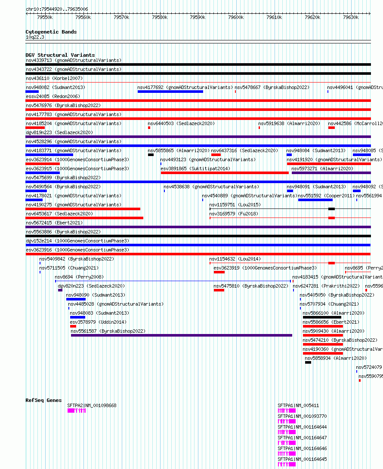Open the nsv948091 (Sudmant2013) label
The height and width of the screenshot is (469, 383).
pyautogui.click(x=316, y=187)
